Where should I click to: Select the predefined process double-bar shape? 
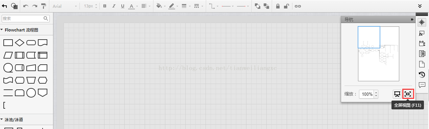point(20,55)
